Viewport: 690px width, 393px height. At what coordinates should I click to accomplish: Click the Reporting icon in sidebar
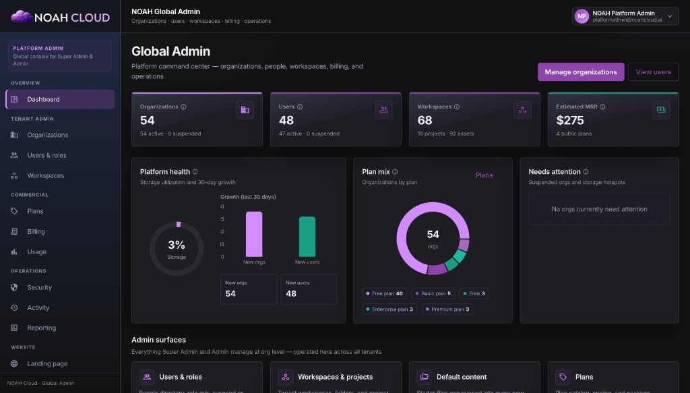(14, 328)
